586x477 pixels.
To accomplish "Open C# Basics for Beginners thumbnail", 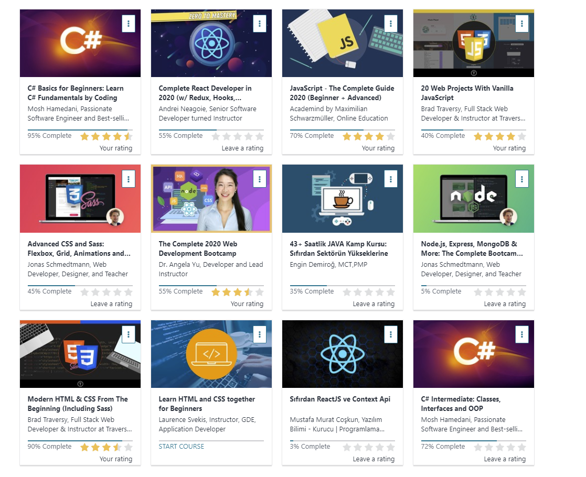I will [80, 44].
